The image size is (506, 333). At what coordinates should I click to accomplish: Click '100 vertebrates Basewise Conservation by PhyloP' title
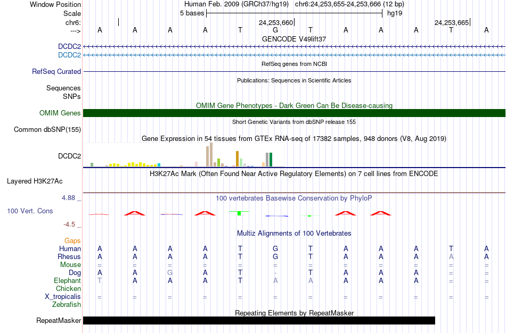pos(294,198)
